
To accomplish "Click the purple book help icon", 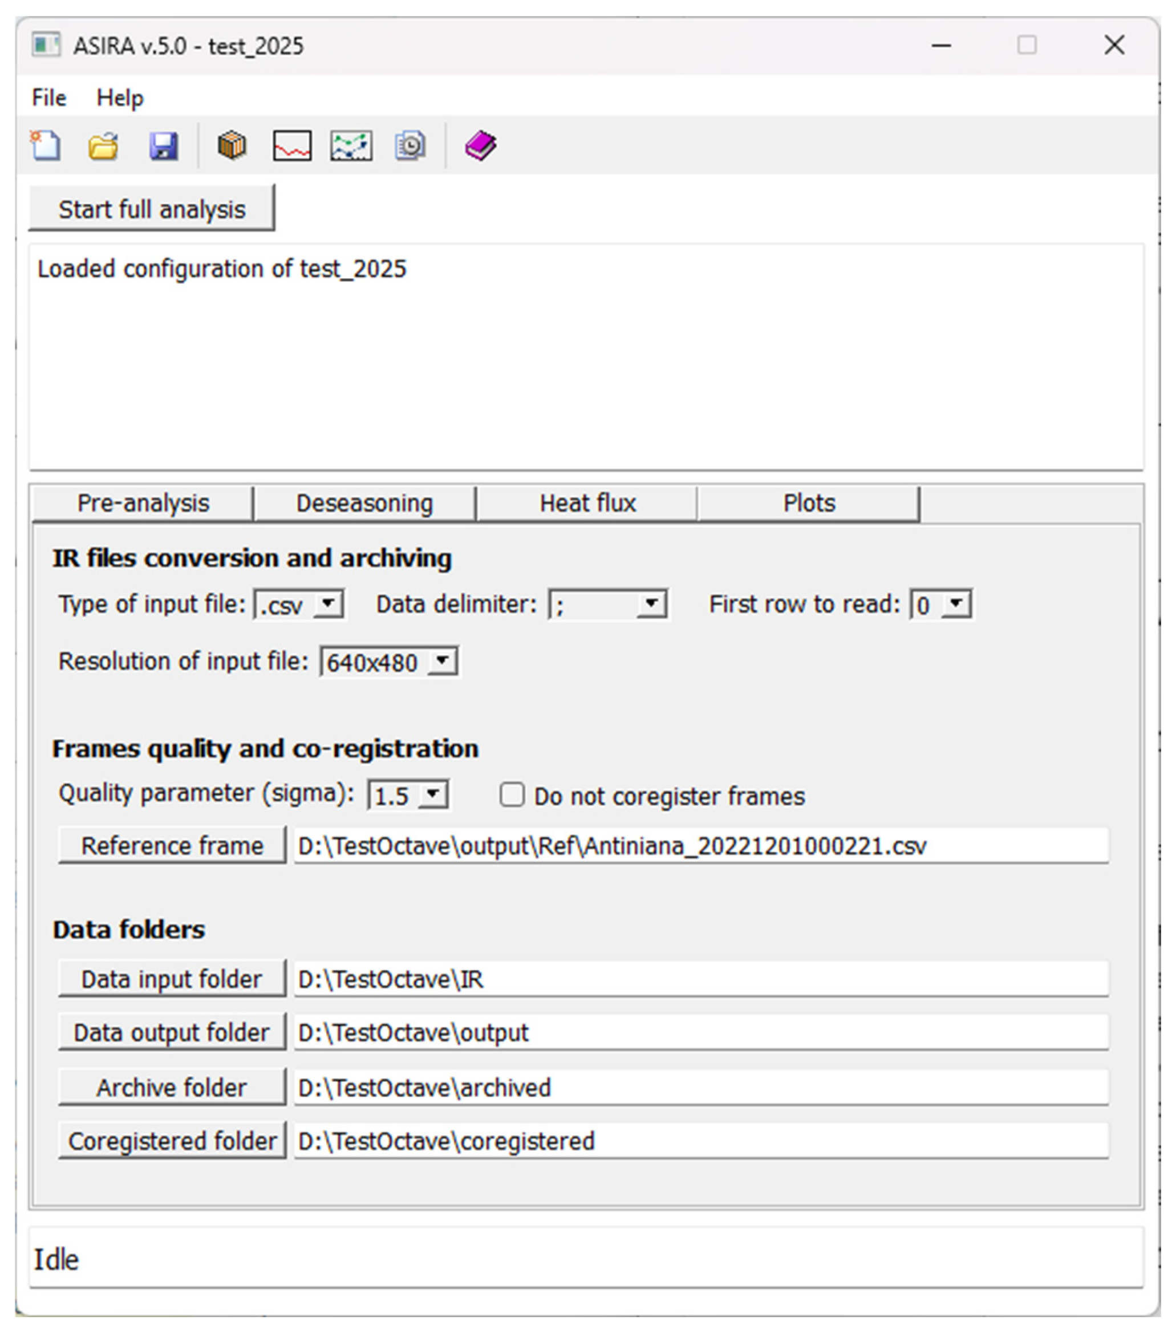I will (x=480, y=145).
